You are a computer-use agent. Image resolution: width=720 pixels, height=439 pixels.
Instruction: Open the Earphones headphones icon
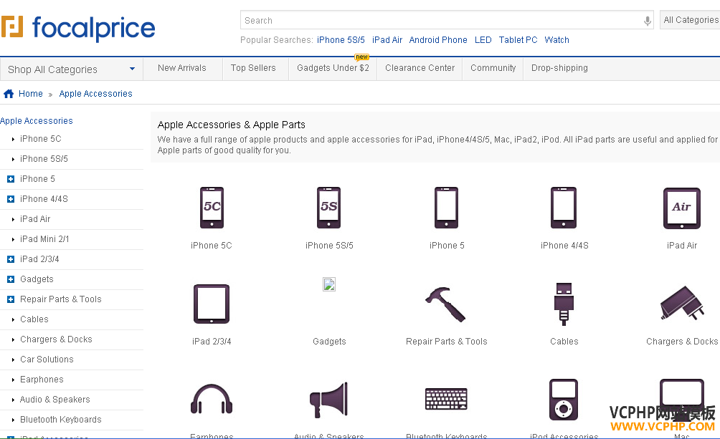pyautogui.click(x=212, y=400)
